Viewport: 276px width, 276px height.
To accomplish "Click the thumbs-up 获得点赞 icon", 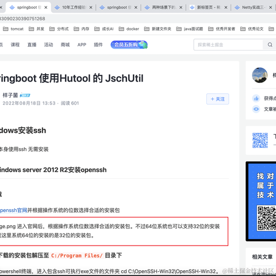I will (256, 98).
